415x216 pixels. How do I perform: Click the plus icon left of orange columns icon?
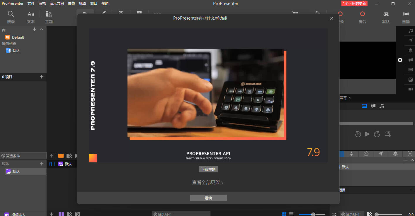(x=52, y=156)
